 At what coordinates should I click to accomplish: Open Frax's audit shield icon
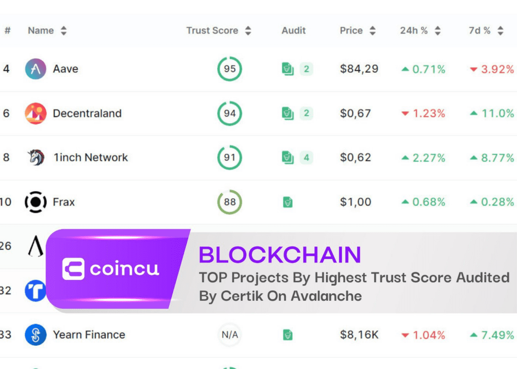pos(288,202)
